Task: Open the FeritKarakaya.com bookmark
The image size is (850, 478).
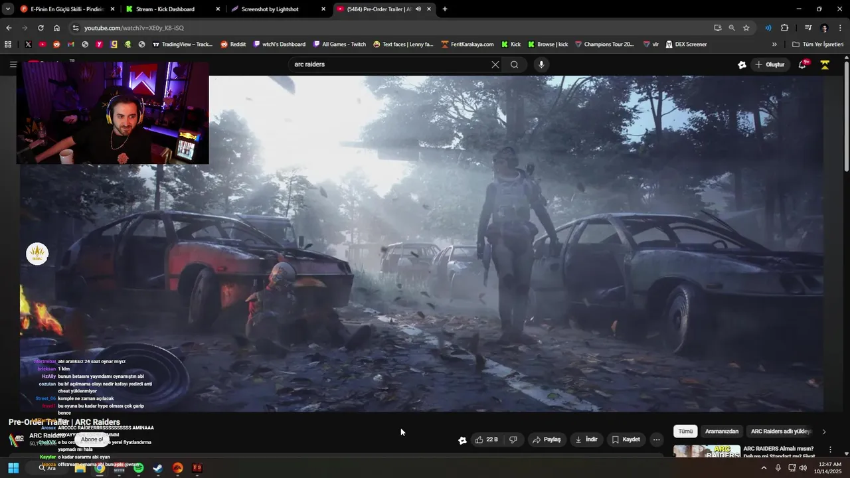Action: click(x=467, y=44)
